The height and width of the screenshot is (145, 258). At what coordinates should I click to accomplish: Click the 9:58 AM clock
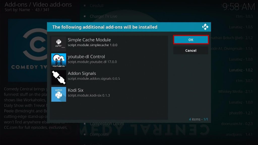[238, 7]
